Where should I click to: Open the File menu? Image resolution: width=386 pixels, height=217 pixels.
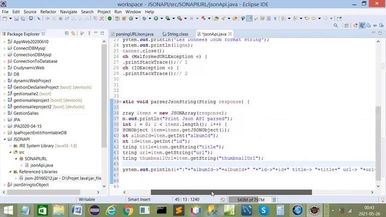(5, 12)
